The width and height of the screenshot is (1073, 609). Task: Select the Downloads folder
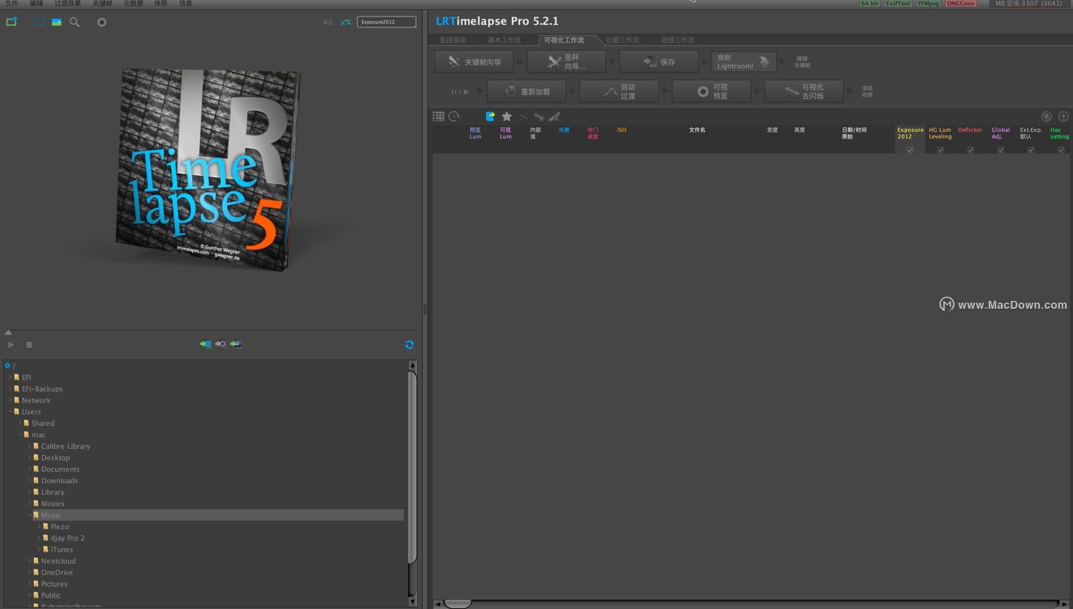point(59,480)
